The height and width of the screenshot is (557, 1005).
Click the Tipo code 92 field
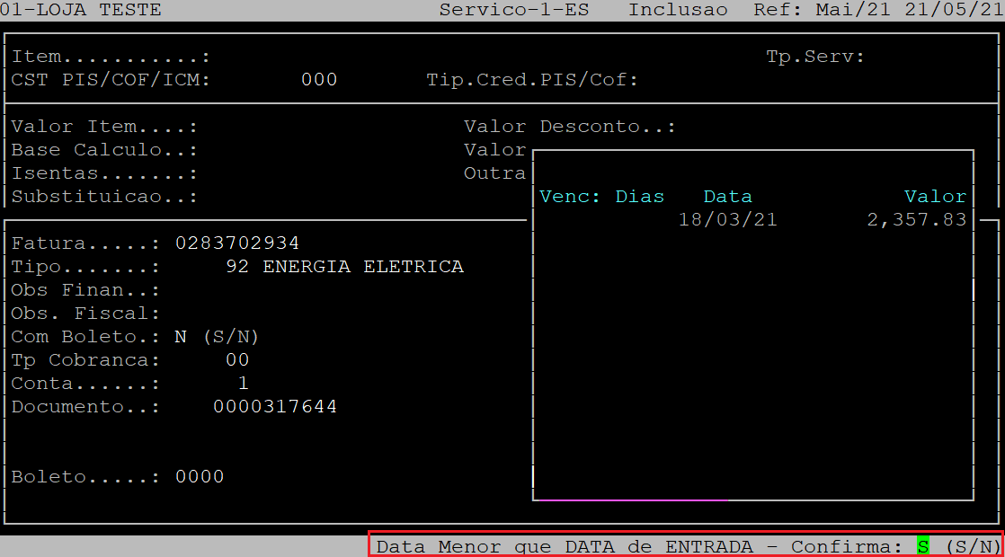(x=237, y=267)
